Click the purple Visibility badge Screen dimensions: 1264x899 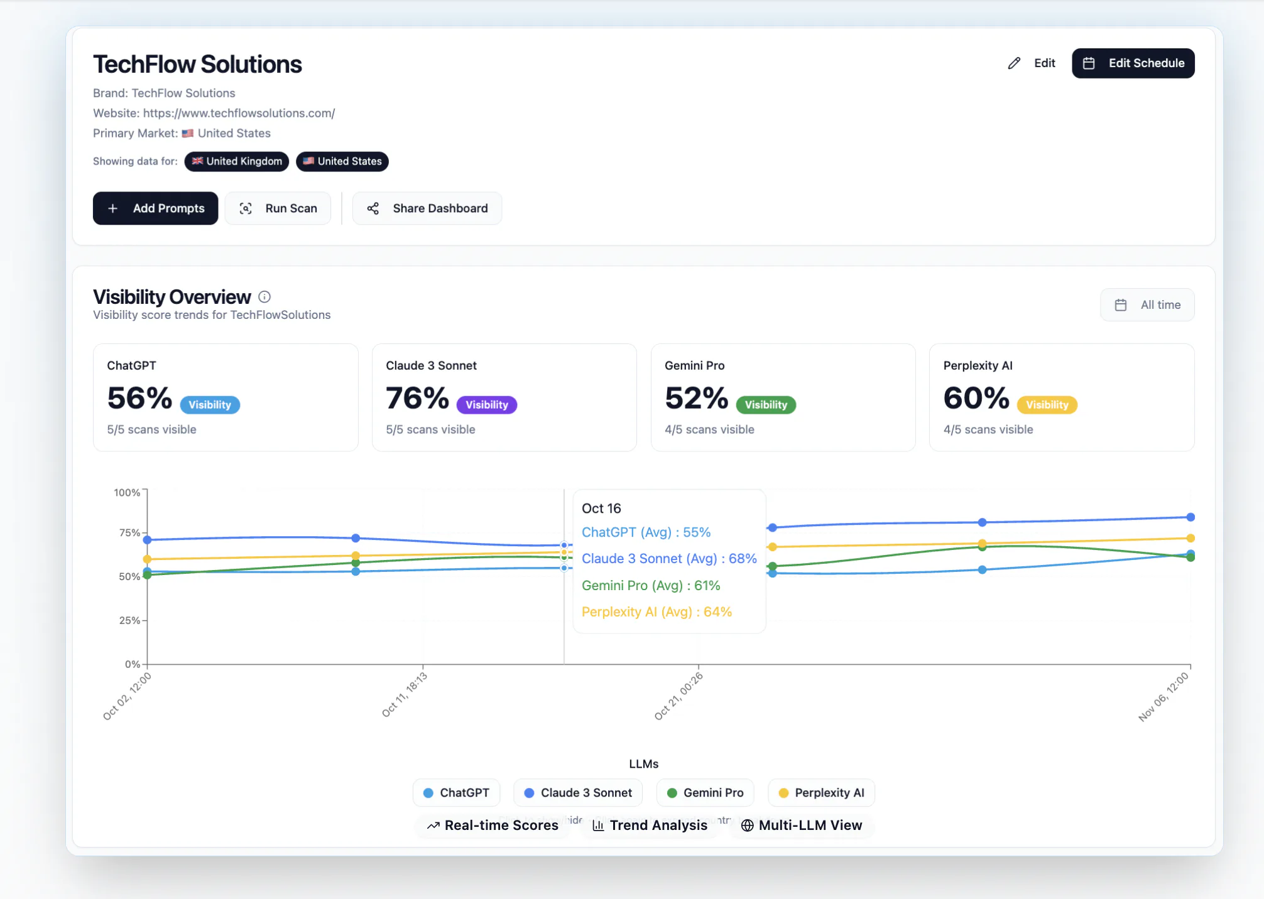[487, 405]
